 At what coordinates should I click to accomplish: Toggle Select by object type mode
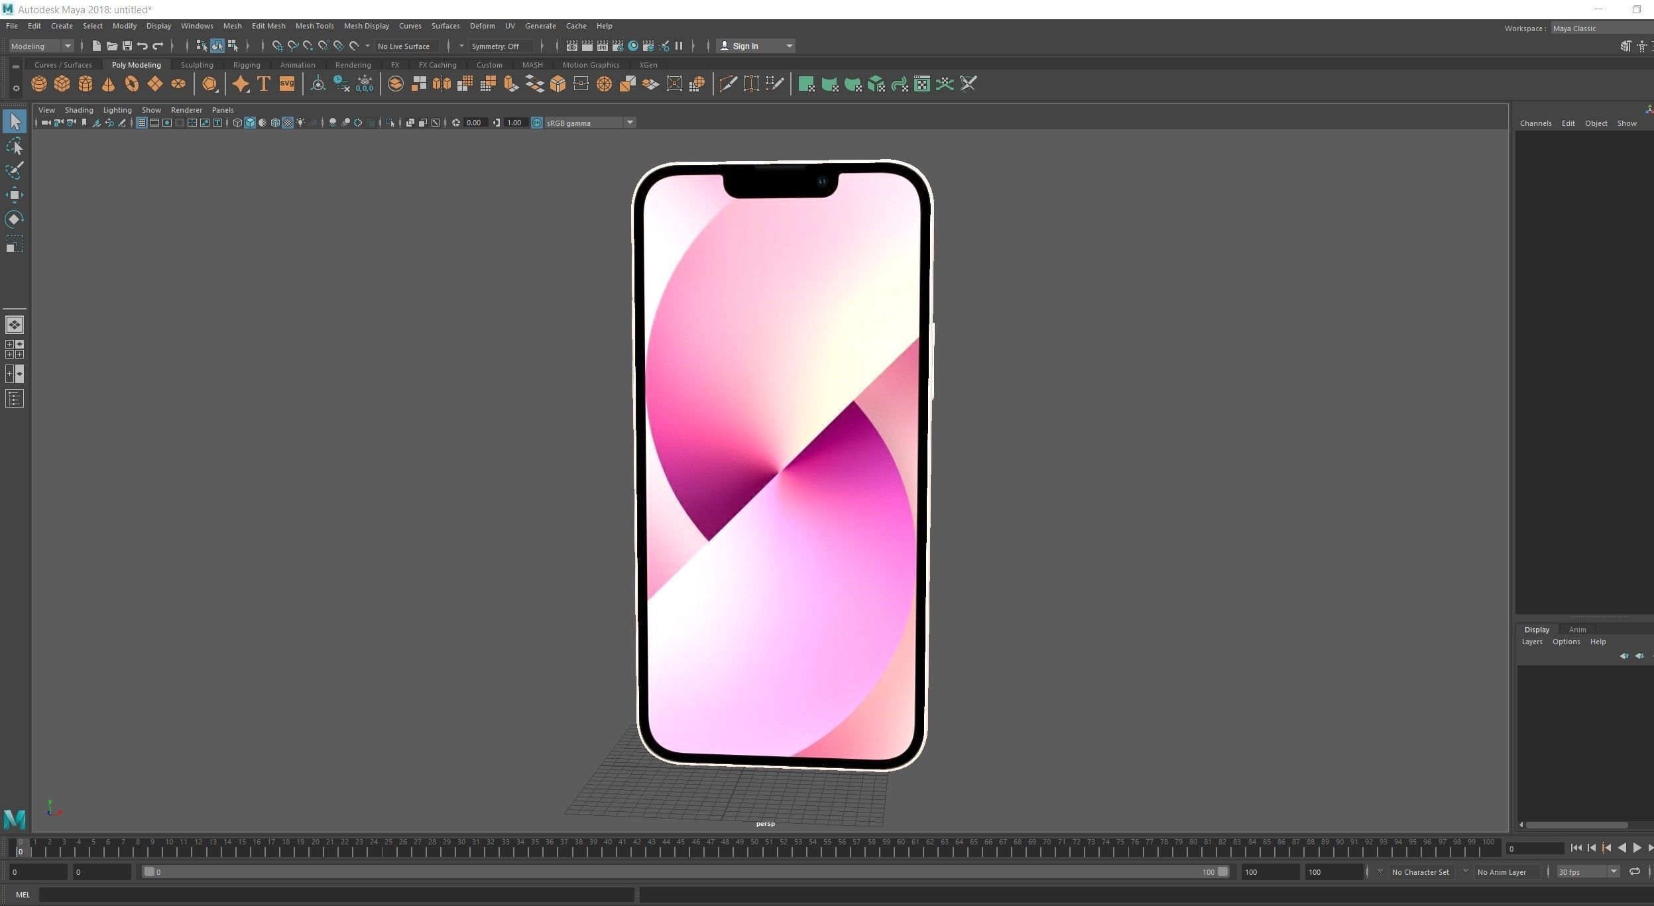coord(217,46)
